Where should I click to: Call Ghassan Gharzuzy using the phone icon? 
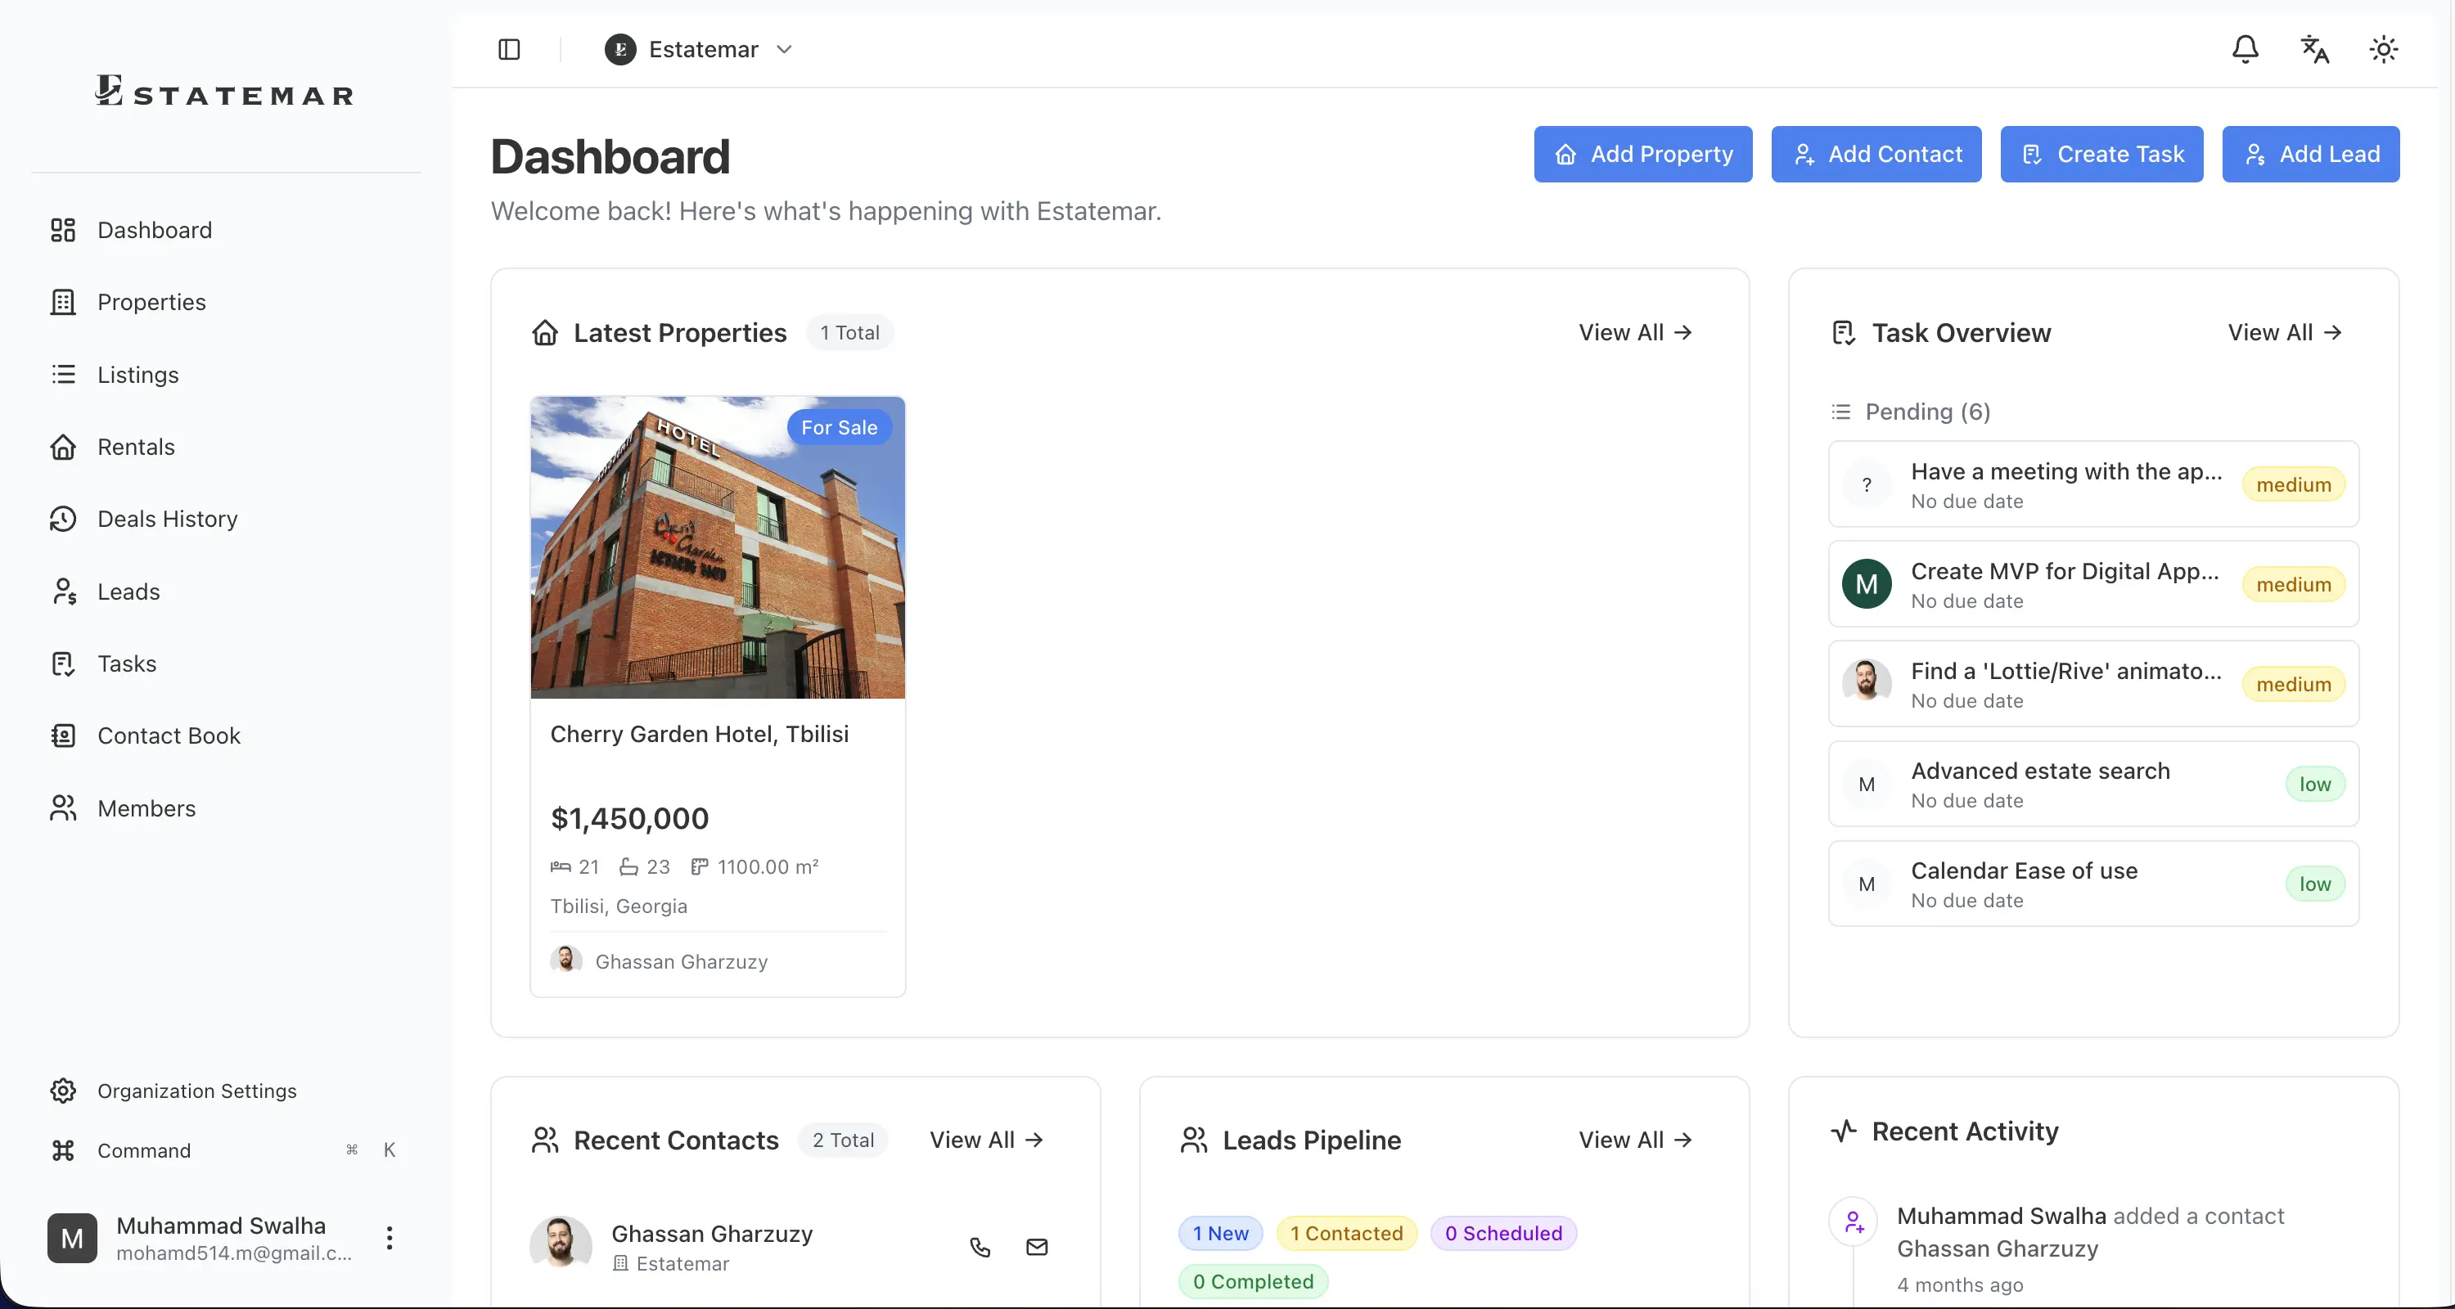(x=980, y=1245)
